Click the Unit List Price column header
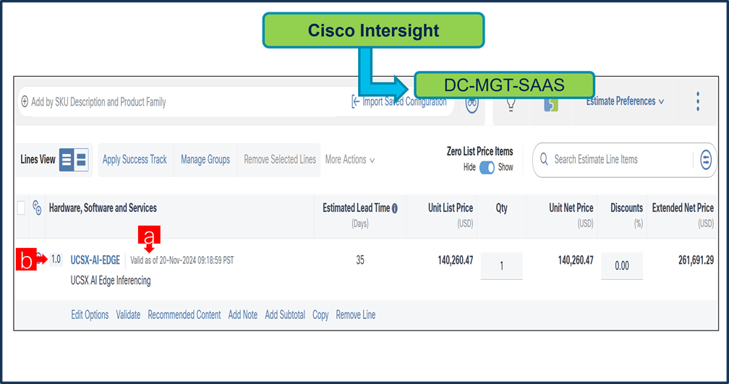Viewport: 729px width, 384px height. click(x=450, y=208)
